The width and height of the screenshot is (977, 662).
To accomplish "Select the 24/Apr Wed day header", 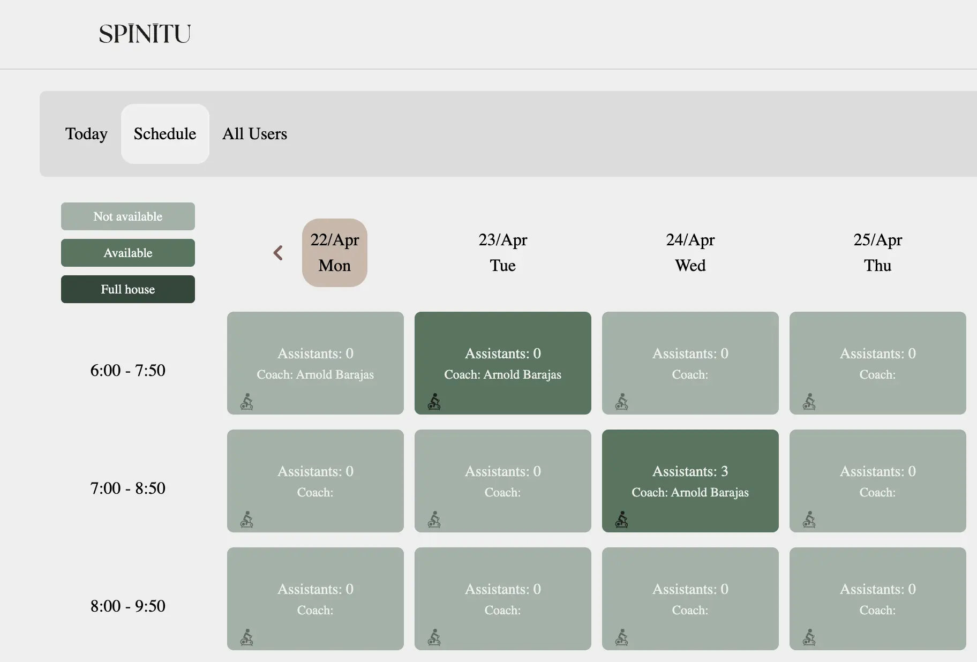I will [690, 253].
